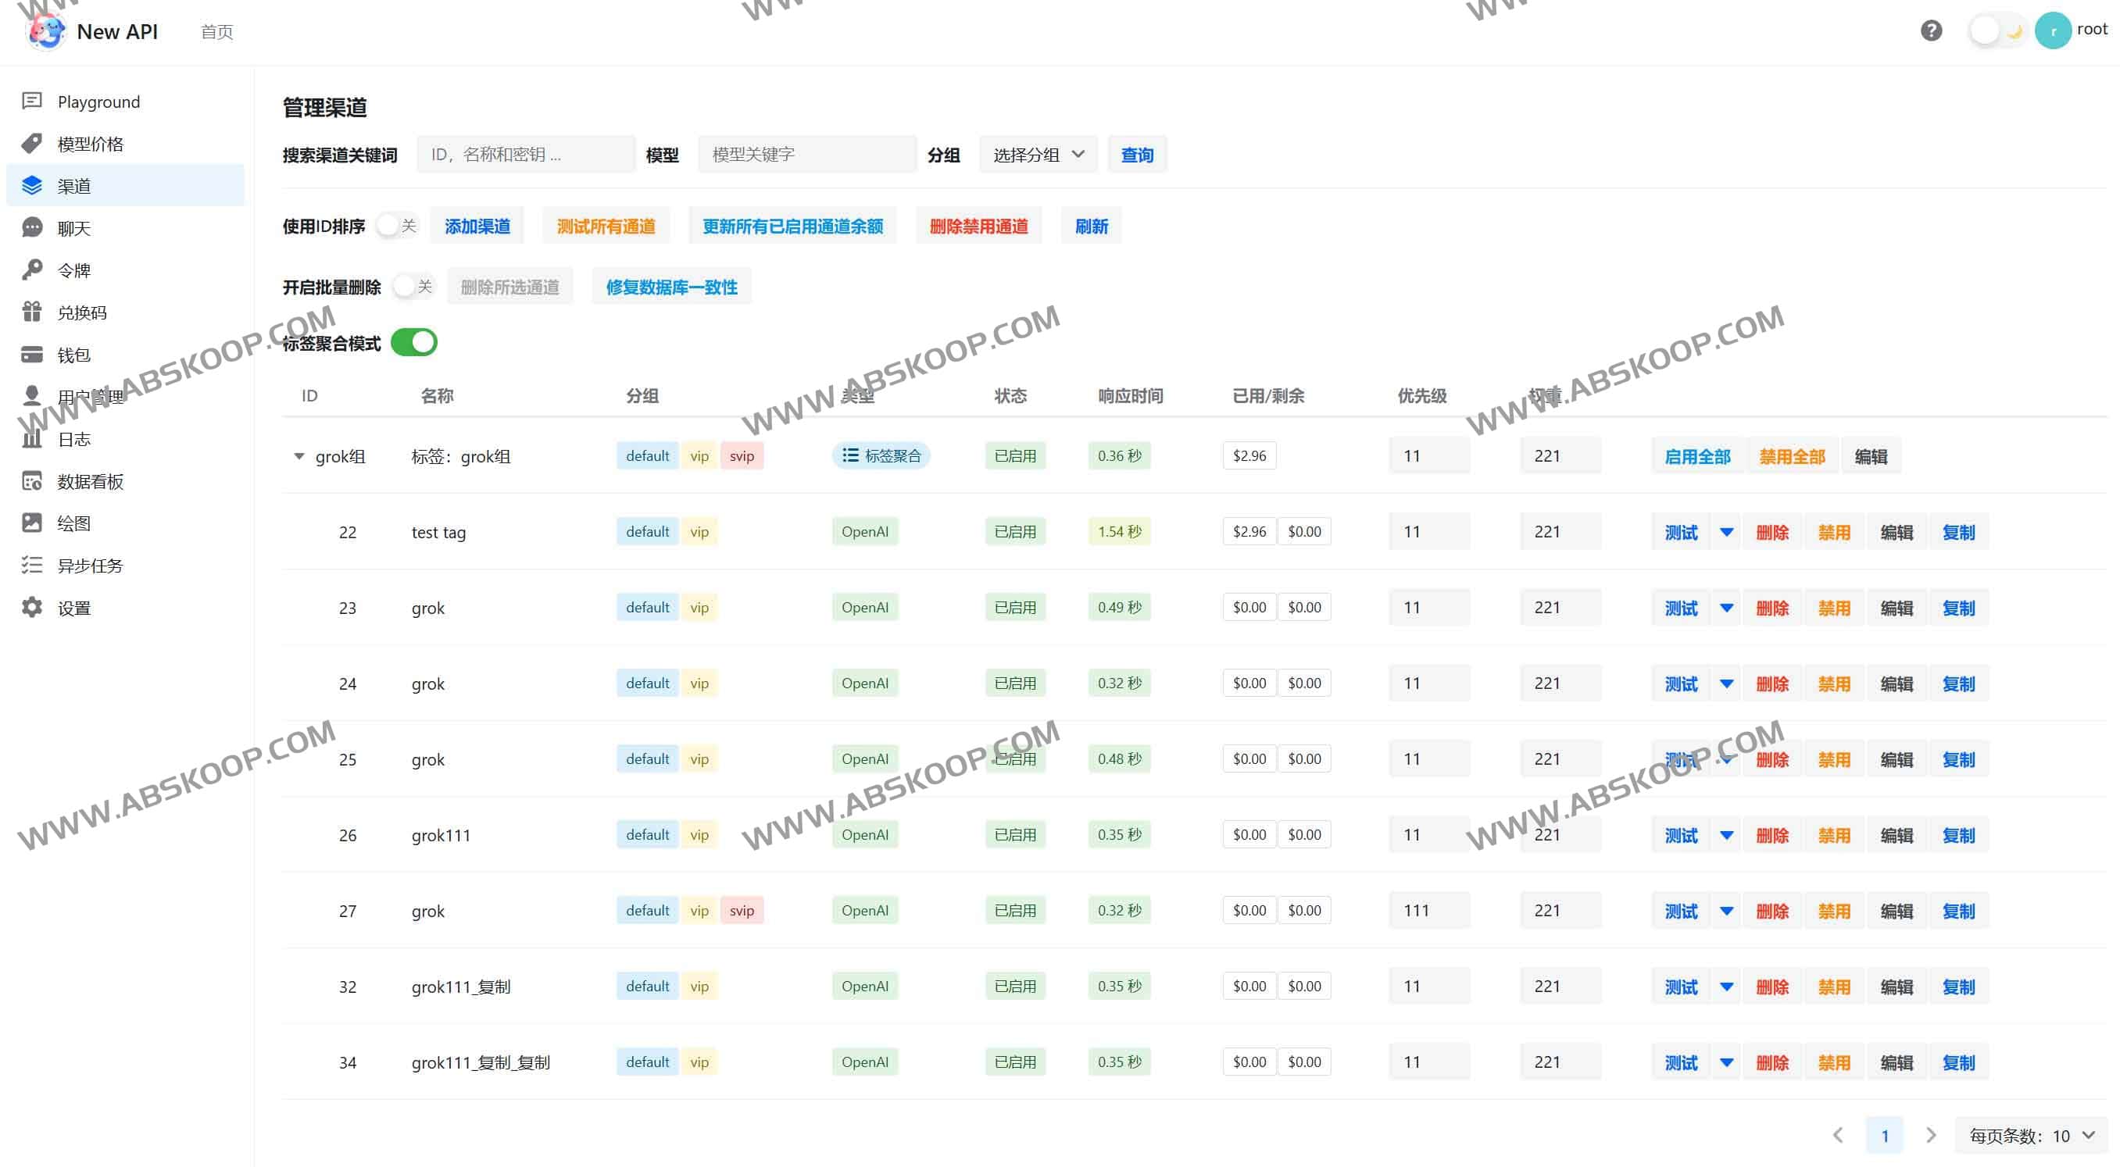The height and width of the screenshot is (1167, 2120).
Task: Focus the 搜索渠道关键词 input field
Action: click(525, 155)
